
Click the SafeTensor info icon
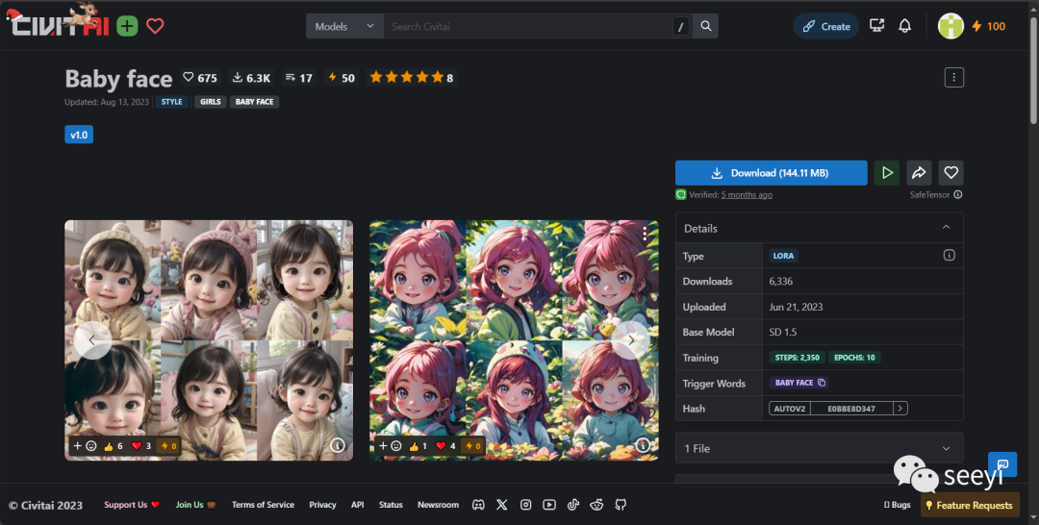tap(957, 194)
